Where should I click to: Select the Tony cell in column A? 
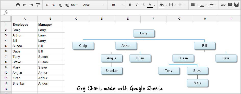[25, 57]
